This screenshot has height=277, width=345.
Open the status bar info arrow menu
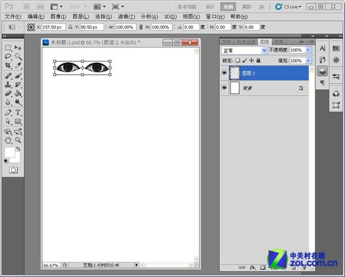137,265
